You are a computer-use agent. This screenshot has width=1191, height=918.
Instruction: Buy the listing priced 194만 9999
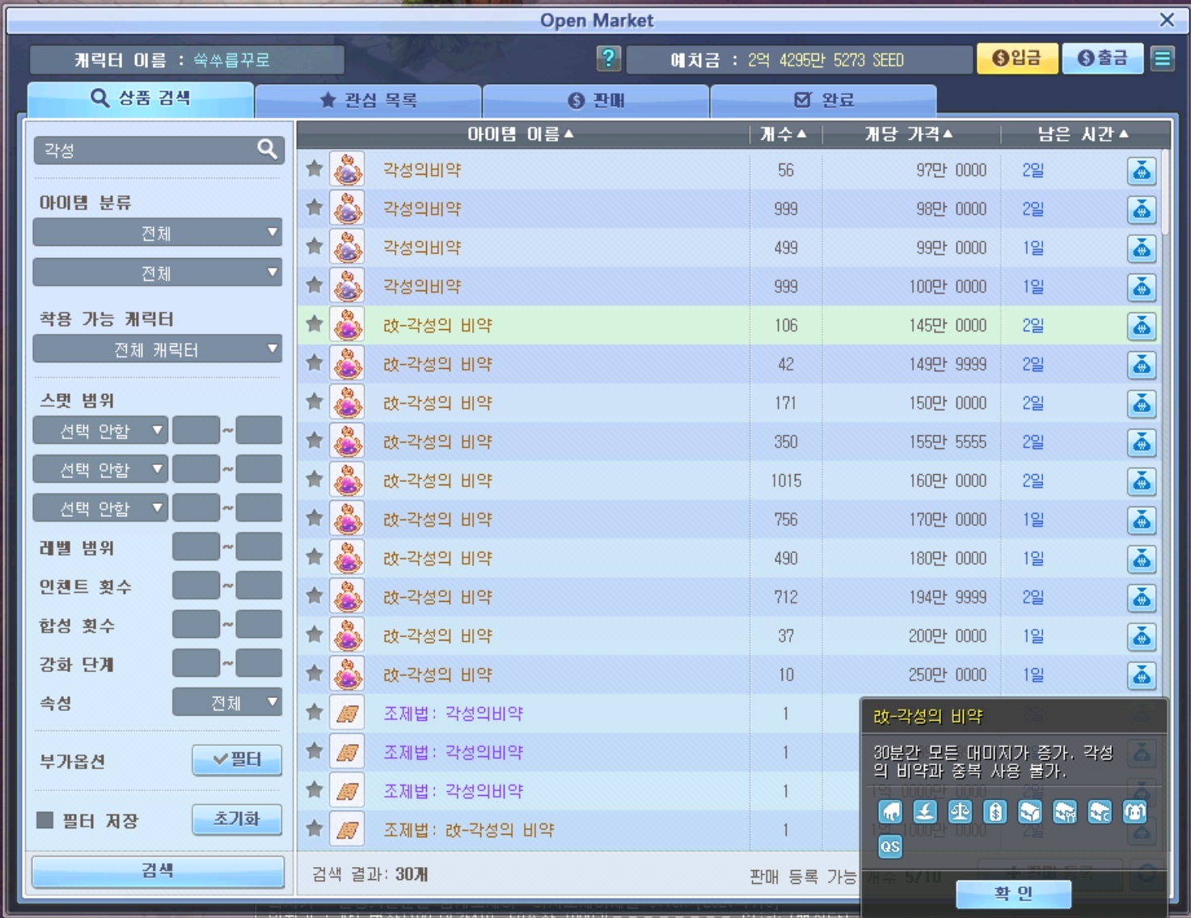coord(1141,598)
